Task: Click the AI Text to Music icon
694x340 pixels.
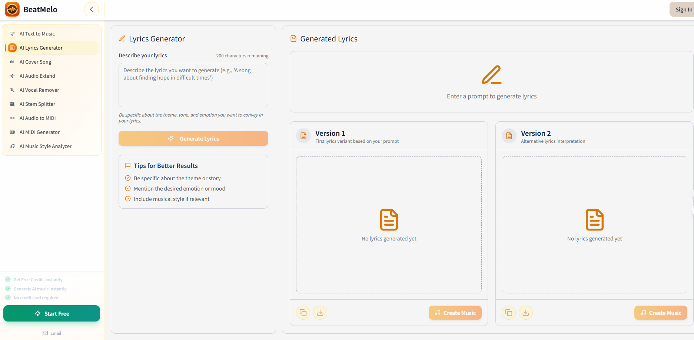Action: tap(12, 34)
